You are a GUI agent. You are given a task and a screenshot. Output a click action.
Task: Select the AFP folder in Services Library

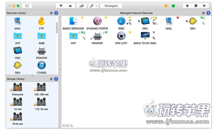tap(18, 36)
